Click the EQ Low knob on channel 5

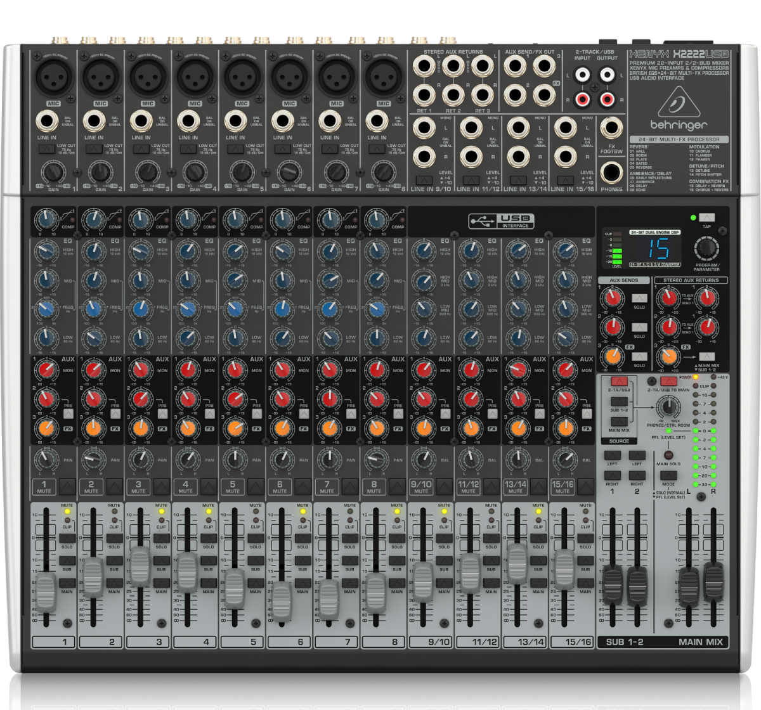pyautogui.click(x=235, y=338)
